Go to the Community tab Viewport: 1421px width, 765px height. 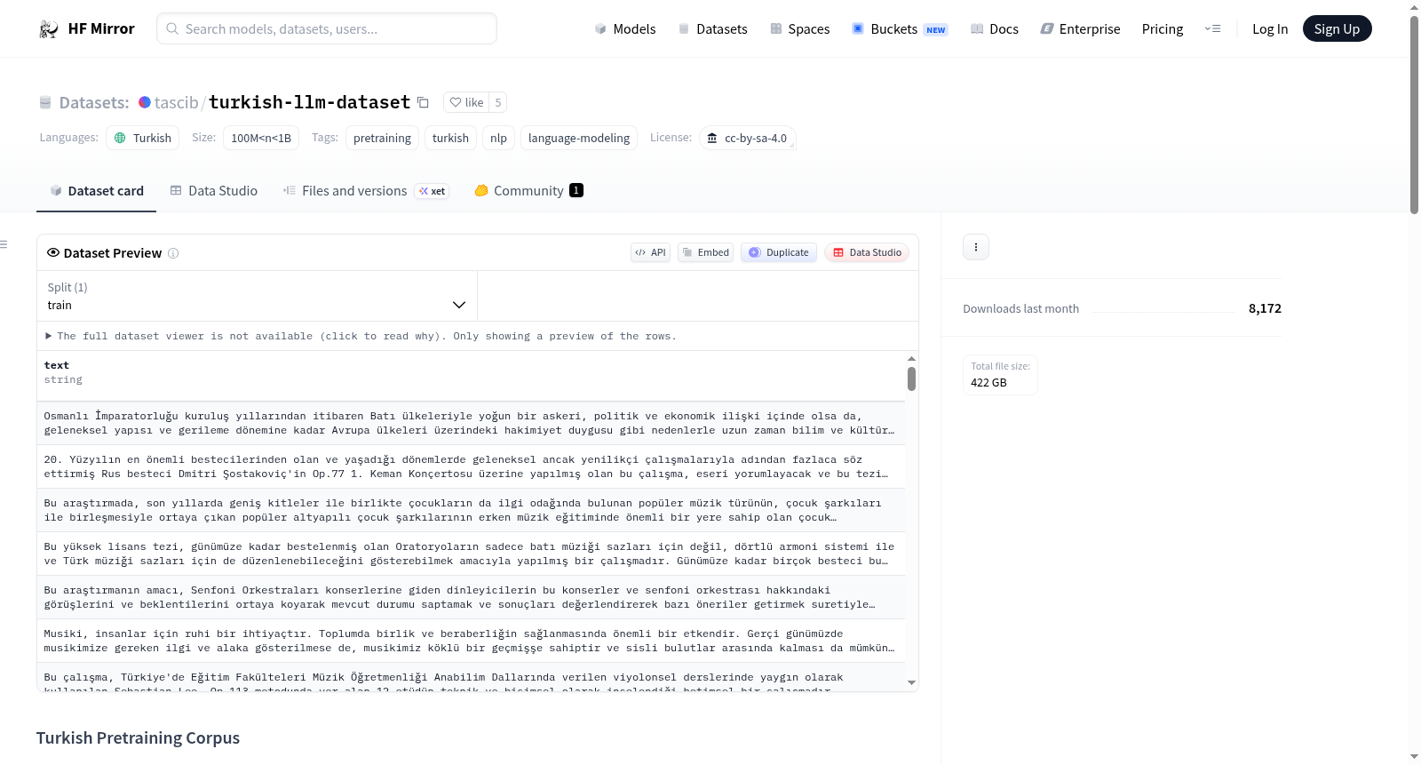[x=529, y=191]
